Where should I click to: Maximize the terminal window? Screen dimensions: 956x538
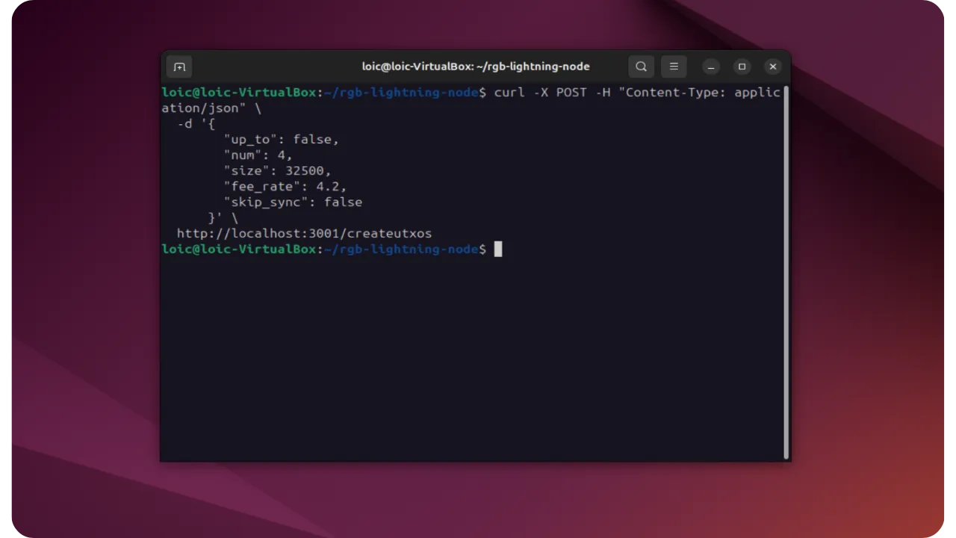[742, 67]
